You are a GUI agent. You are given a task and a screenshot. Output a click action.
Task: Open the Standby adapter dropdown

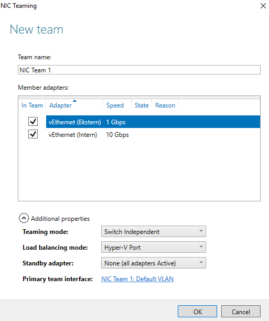[x=153, y=263]
